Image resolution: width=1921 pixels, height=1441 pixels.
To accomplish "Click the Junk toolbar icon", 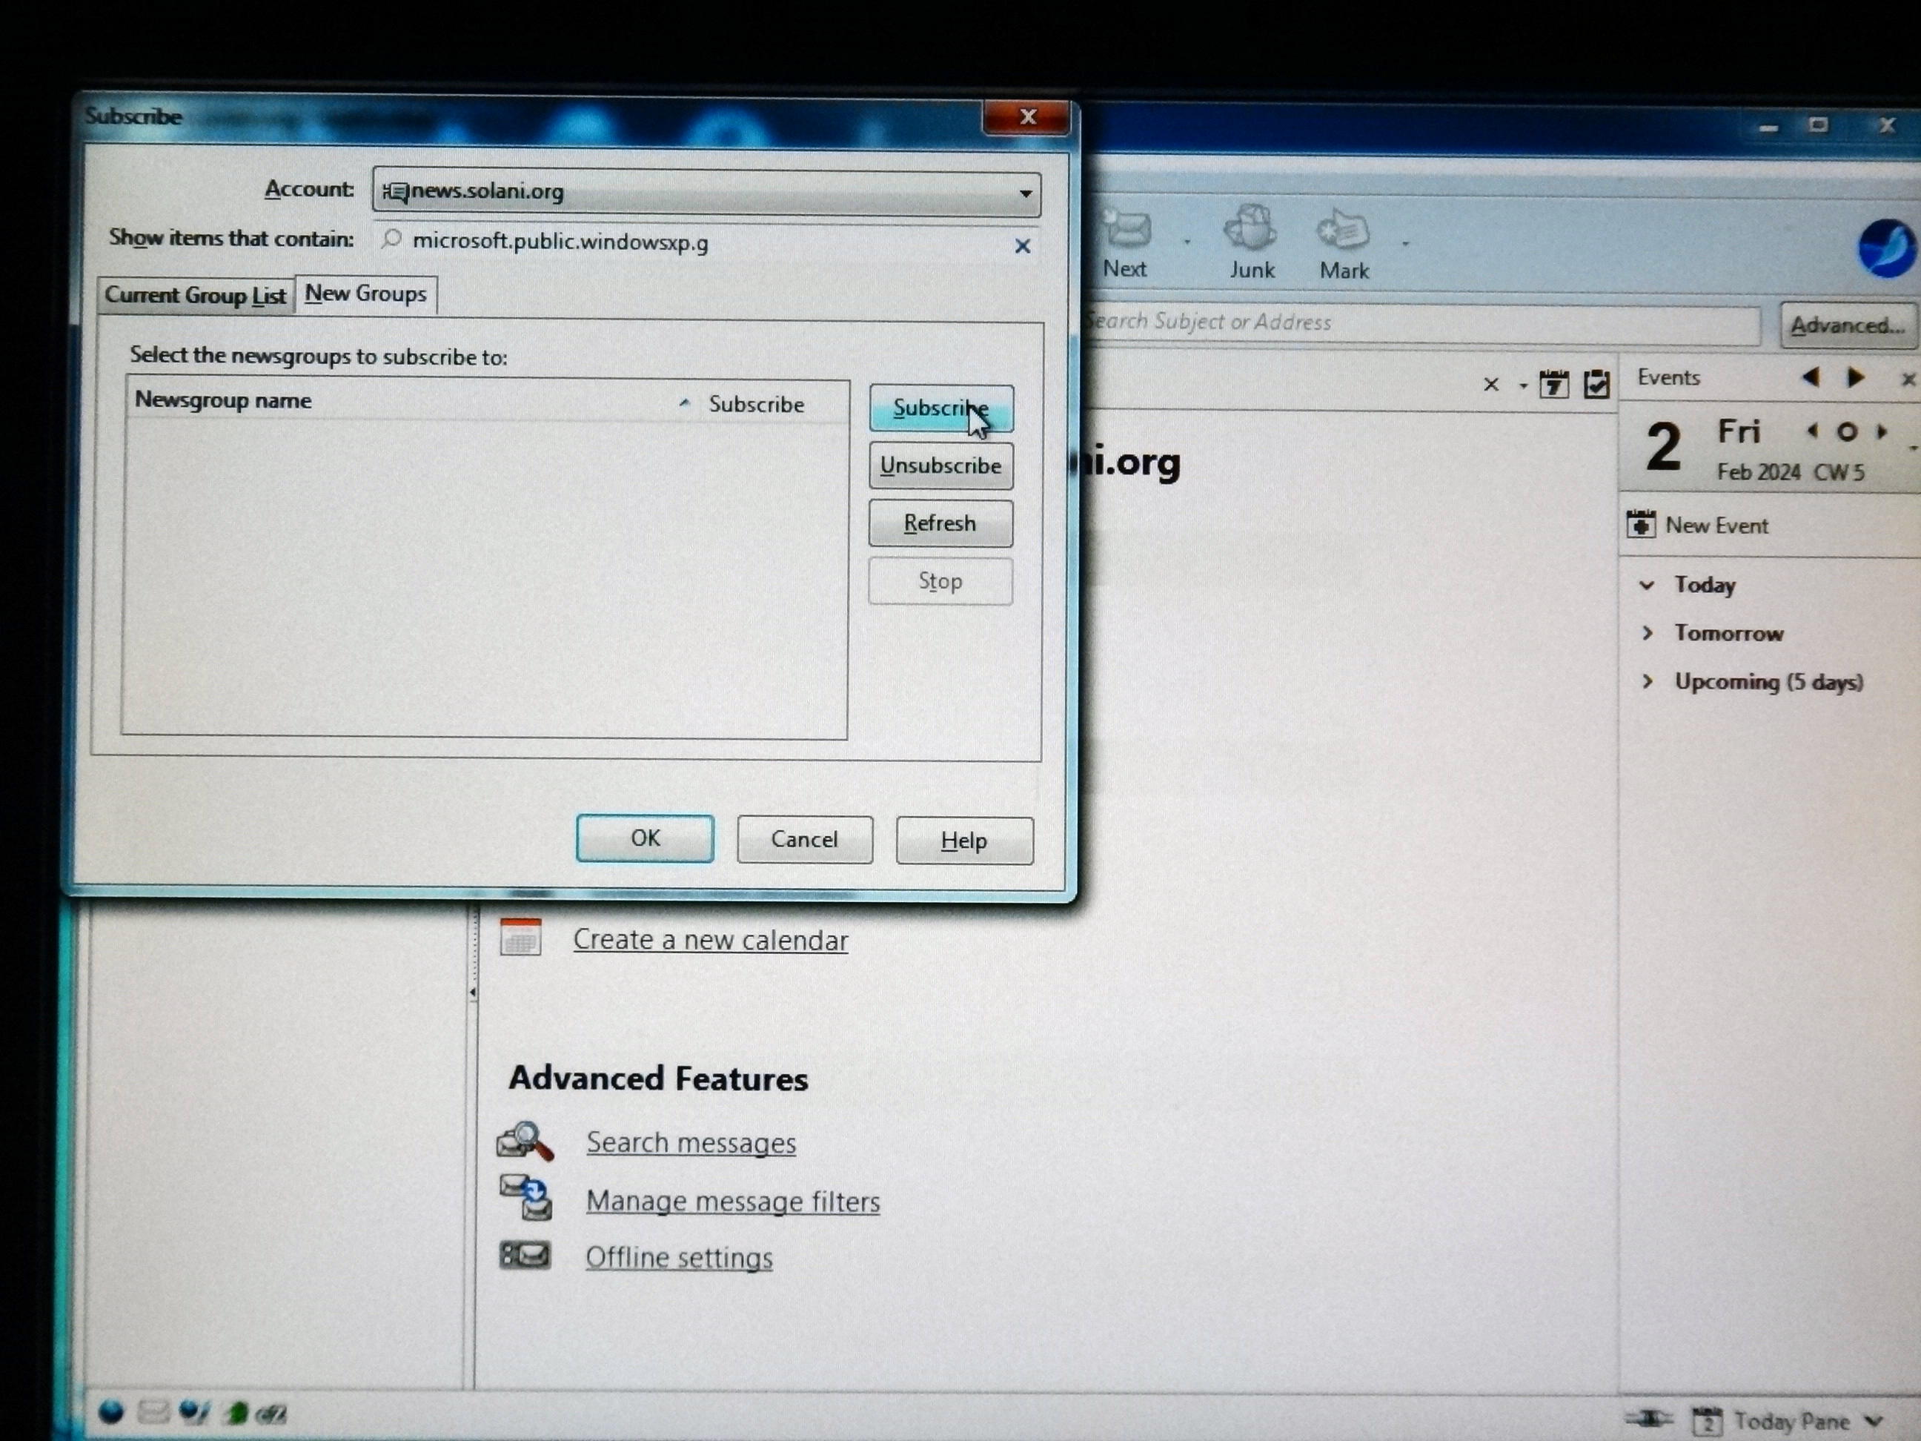I will [x=1250, y=228].
